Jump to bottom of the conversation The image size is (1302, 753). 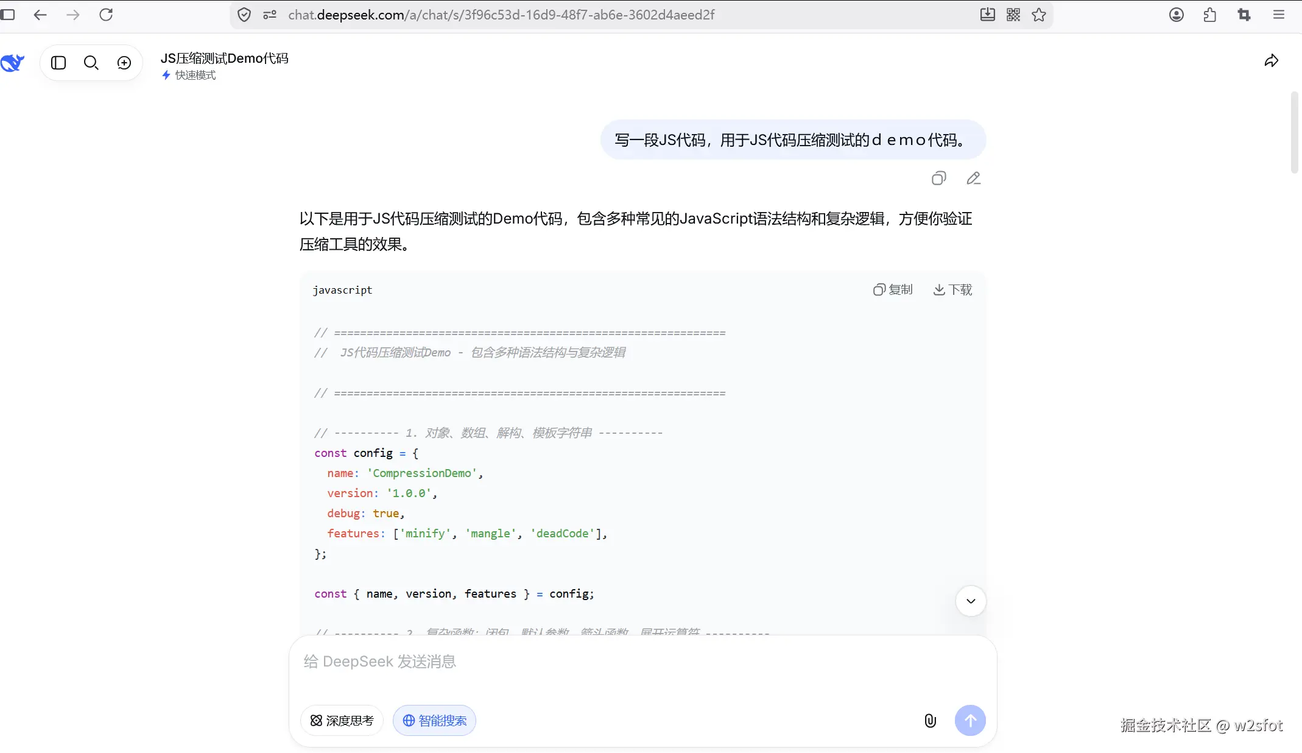point(971,601)
